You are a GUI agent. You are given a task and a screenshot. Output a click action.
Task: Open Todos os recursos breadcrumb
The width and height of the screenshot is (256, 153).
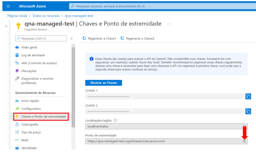(x=46, y=16)
